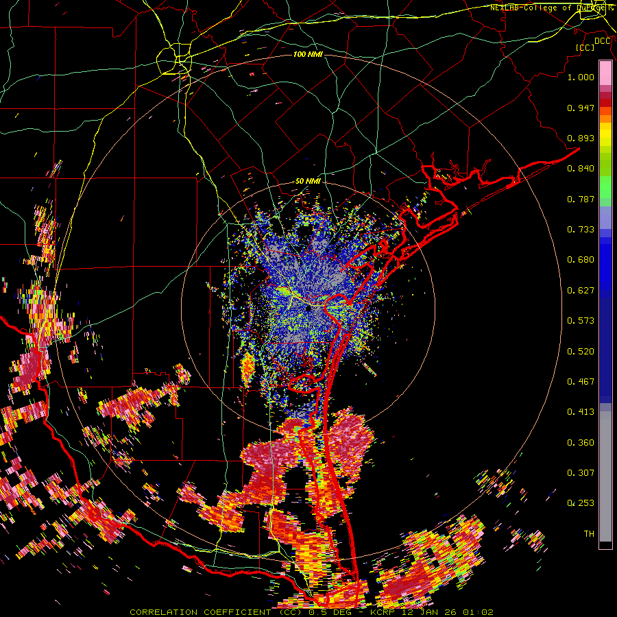Click the 0.413 scale label
Viewport: 617px width, 617px height.
point(581,412)
